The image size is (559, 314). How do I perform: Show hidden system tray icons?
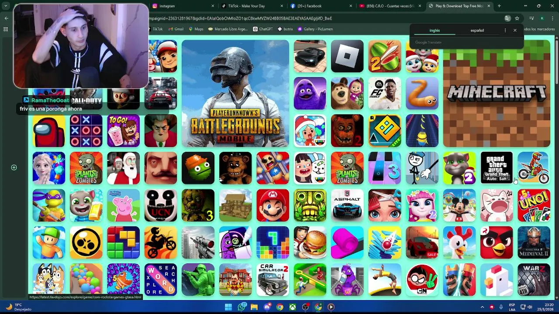pos(482,307)
